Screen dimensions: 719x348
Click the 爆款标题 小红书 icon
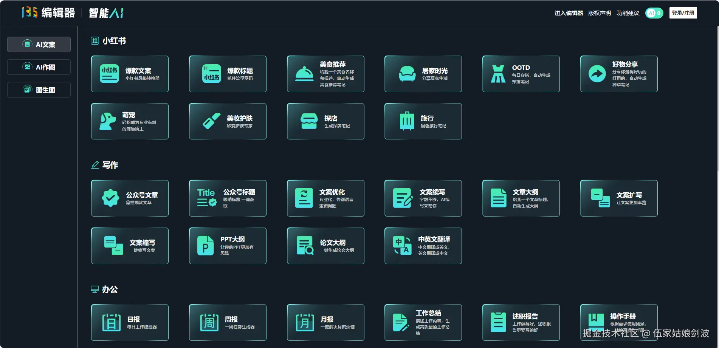pyautogui.click(x=212, y=74)
